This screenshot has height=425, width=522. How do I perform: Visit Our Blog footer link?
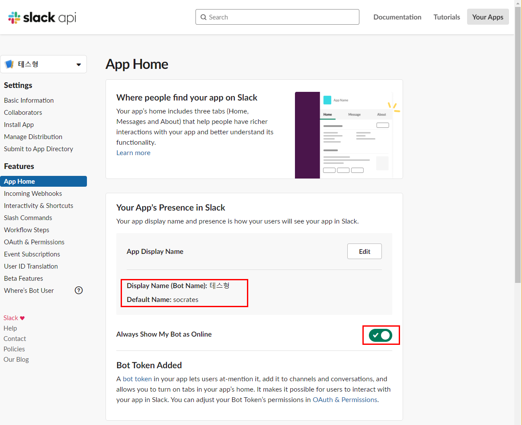click(16, 360)
